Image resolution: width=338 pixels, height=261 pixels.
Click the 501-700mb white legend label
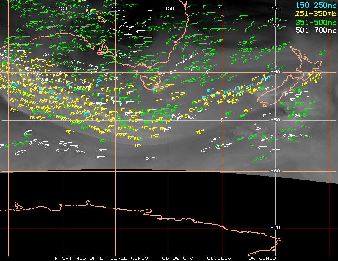pyautogui.click(x=316, y=30)
